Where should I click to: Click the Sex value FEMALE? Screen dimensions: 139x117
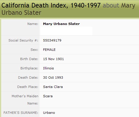pyautogui.click(x=49, y=50)
